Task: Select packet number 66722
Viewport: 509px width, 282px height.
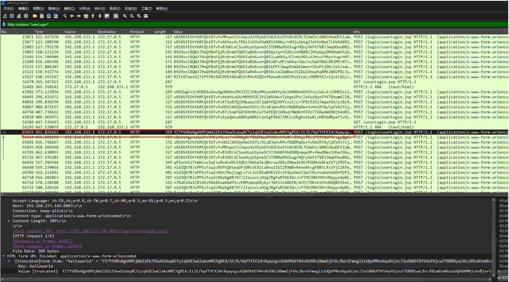Action: (x=254, y=188)
